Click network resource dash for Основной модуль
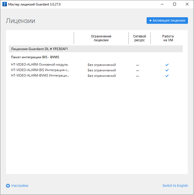194x195 pixels. pos(138,65)
